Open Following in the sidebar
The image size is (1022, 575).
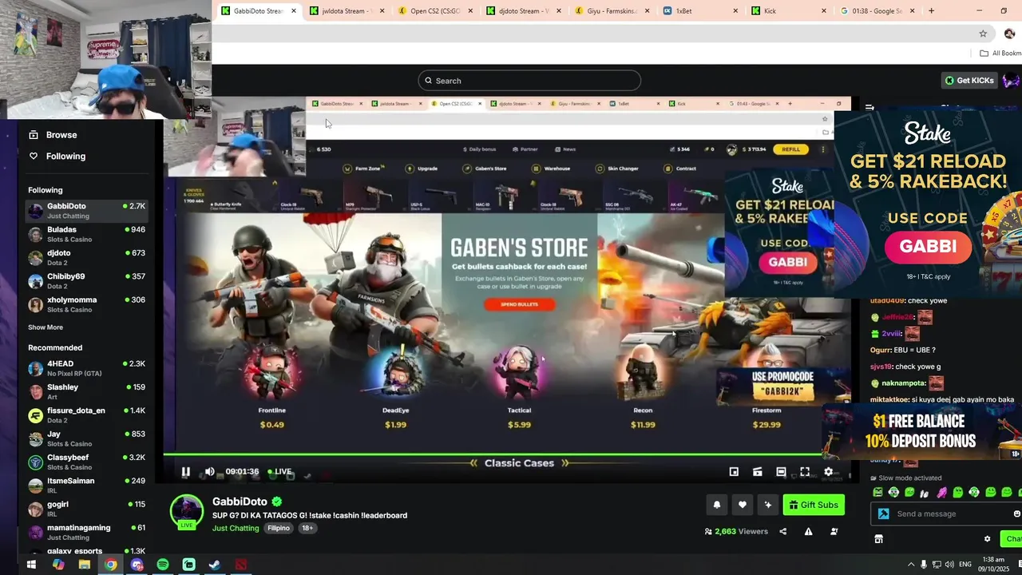(57, 157)
